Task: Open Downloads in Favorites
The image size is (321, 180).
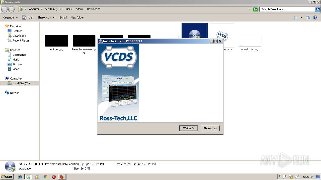Action: (19, 36)
